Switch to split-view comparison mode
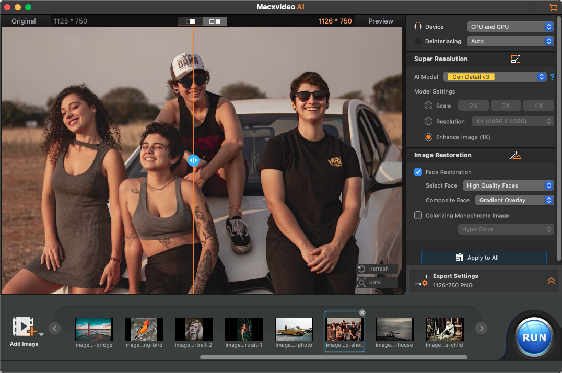This screenshot has height=373, width=562. coord(191,21)
